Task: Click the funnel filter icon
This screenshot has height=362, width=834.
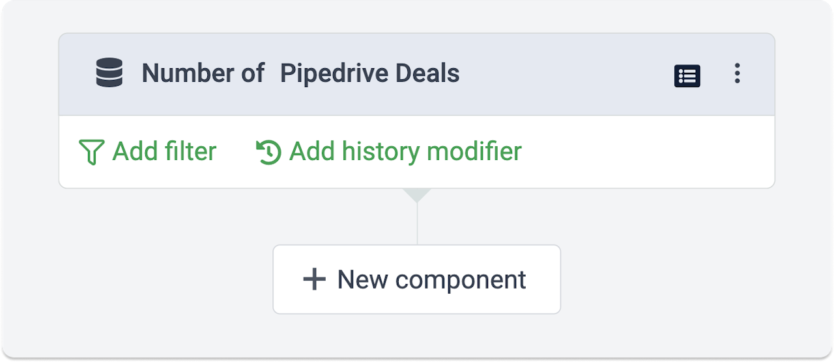Action: coord(91,152)
